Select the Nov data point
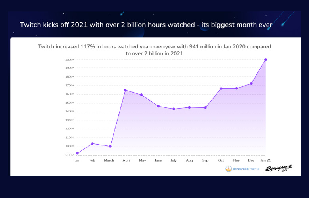309x198 pixels. click(x=237, y=88)
